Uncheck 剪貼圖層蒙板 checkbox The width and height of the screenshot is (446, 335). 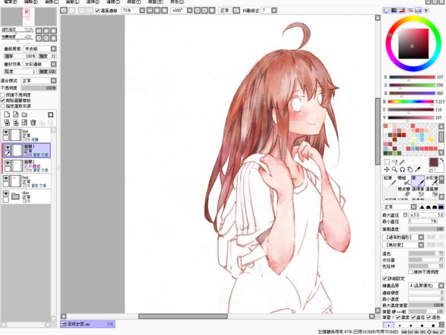pos(3,101)
